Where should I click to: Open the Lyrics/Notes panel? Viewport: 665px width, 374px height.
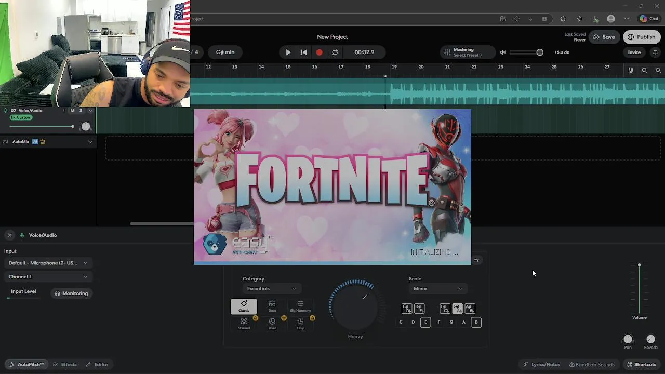click(541, 365)
